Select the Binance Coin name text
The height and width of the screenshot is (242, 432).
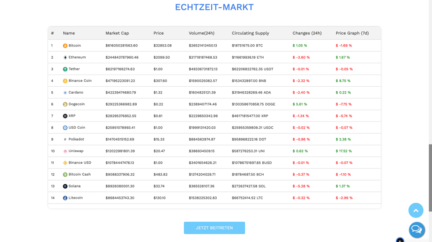pos(80,81)
